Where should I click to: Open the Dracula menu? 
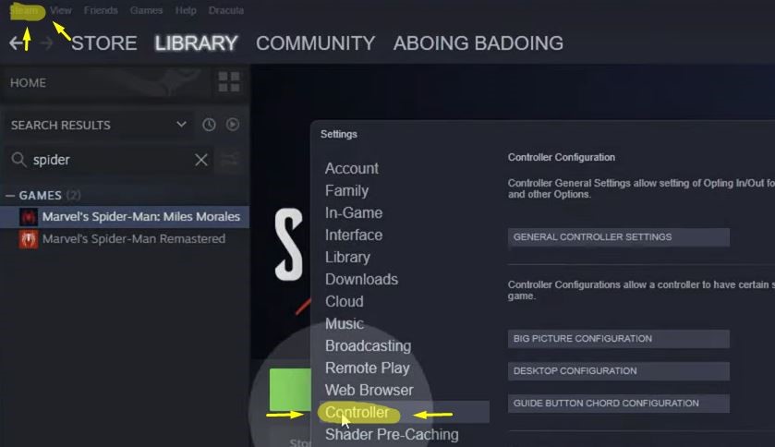(x=226, y=10)
